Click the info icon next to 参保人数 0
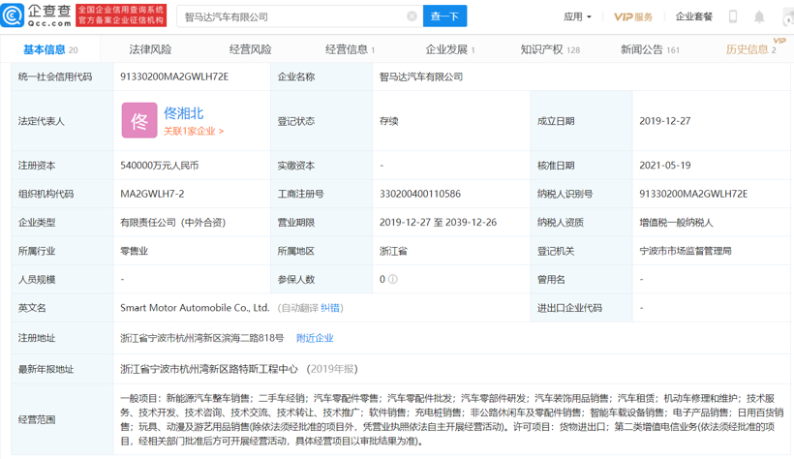This screenshot has width=794, height=459. click(x=393, y=279)
